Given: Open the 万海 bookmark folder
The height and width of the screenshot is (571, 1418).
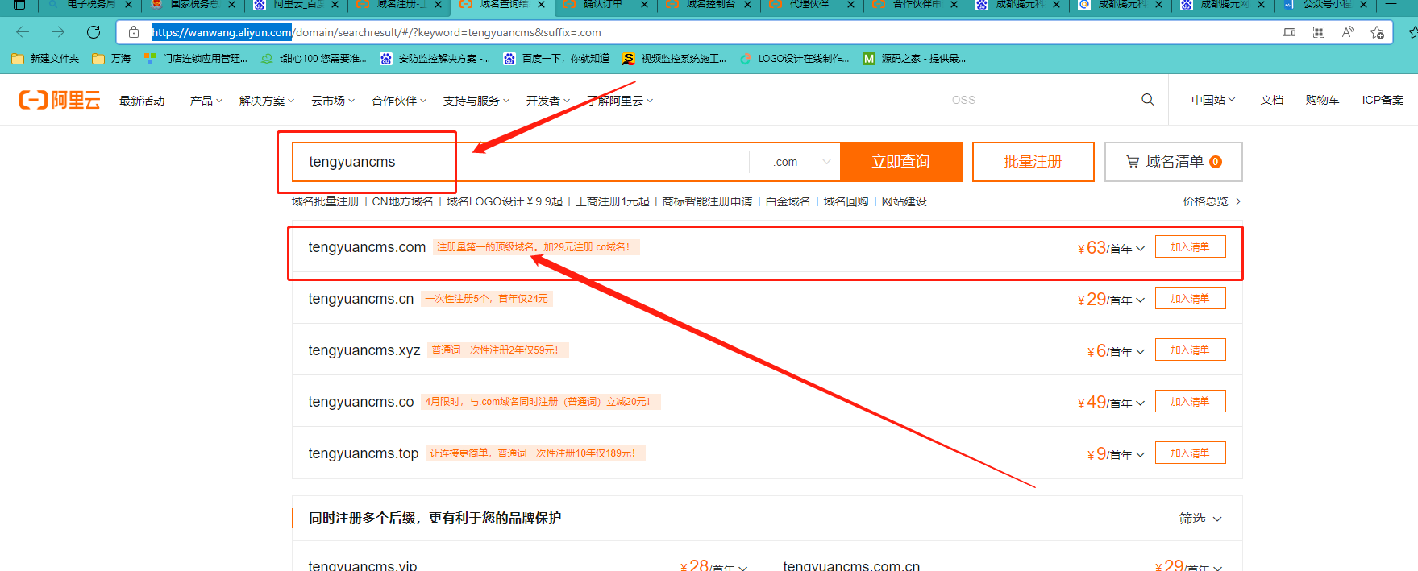Looking at the screenshot, I should pos(111,59).
